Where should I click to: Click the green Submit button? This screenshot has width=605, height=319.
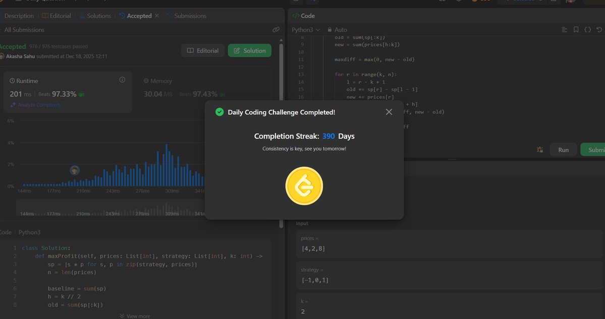593,150
